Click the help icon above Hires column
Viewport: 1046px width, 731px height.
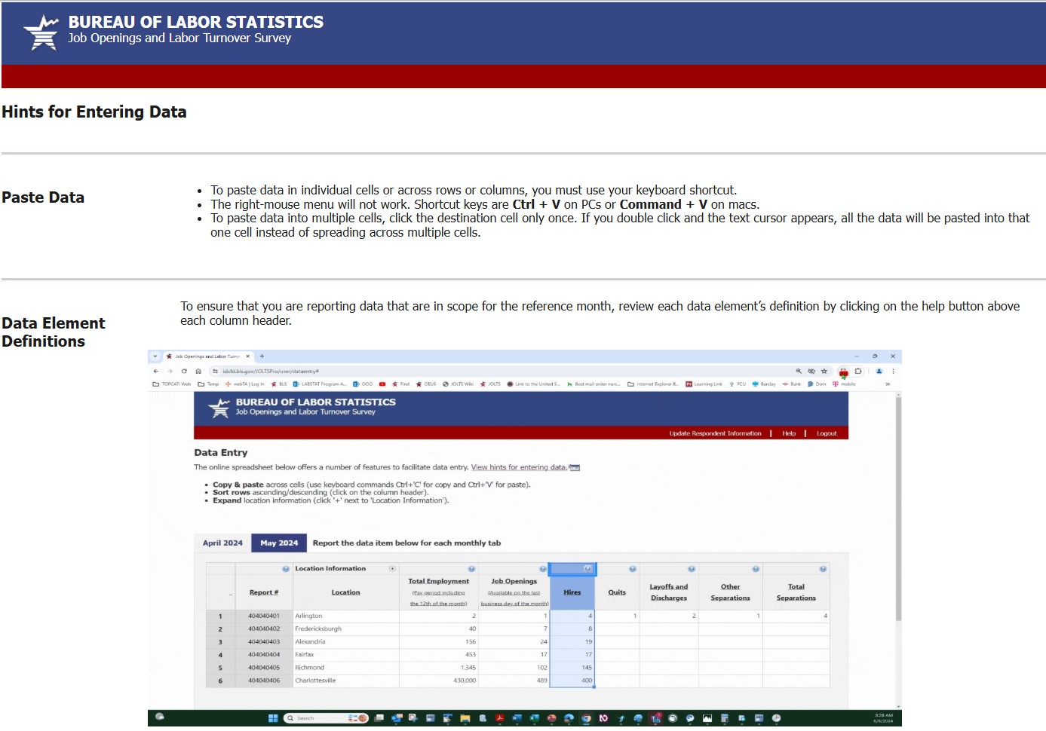point(587,569)
